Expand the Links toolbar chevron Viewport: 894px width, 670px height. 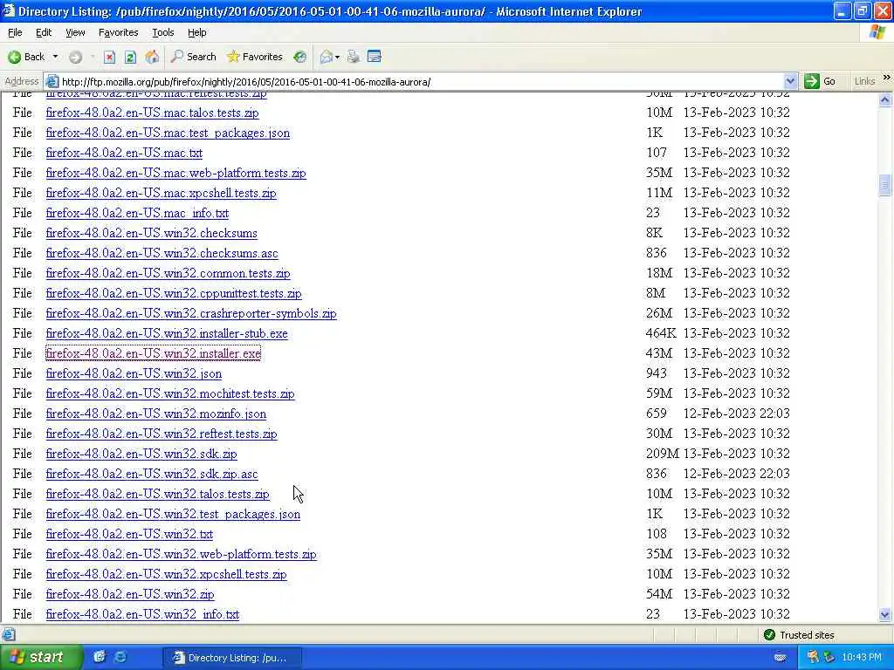(x=887, y=78)
